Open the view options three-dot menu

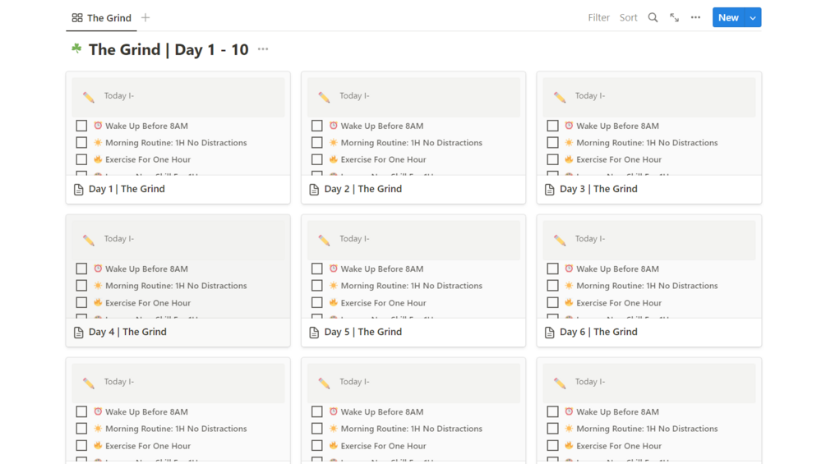695,17
